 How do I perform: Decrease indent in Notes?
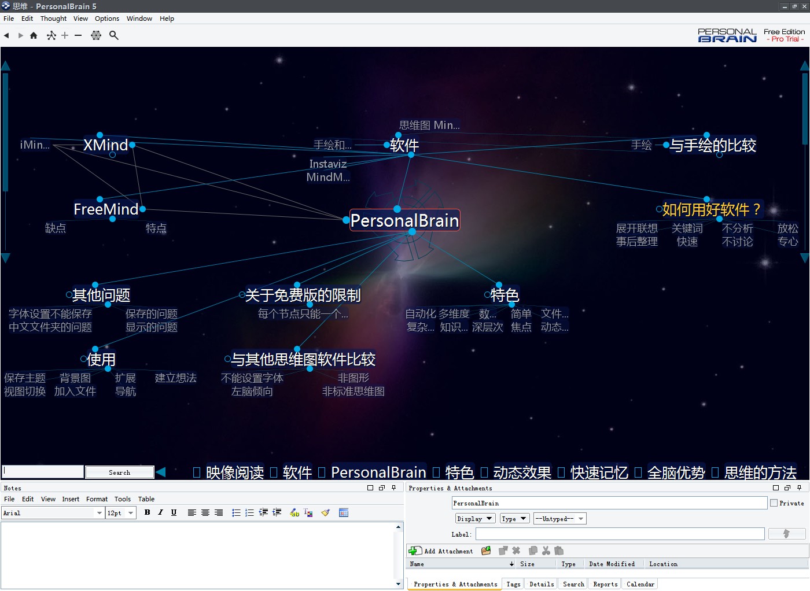pos(263,512)
